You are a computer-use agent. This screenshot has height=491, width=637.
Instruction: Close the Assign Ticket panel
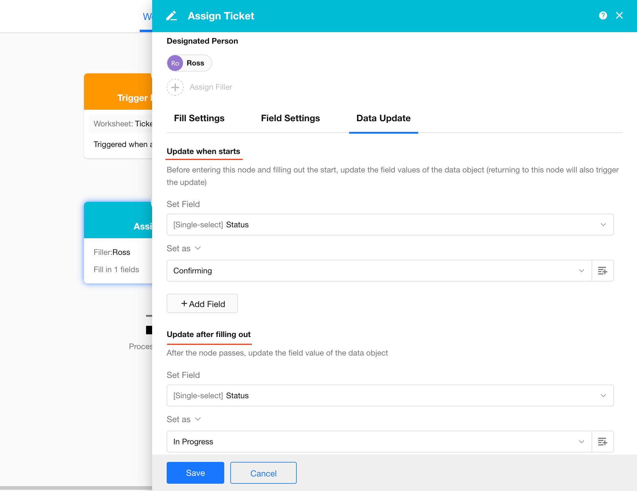619,15
